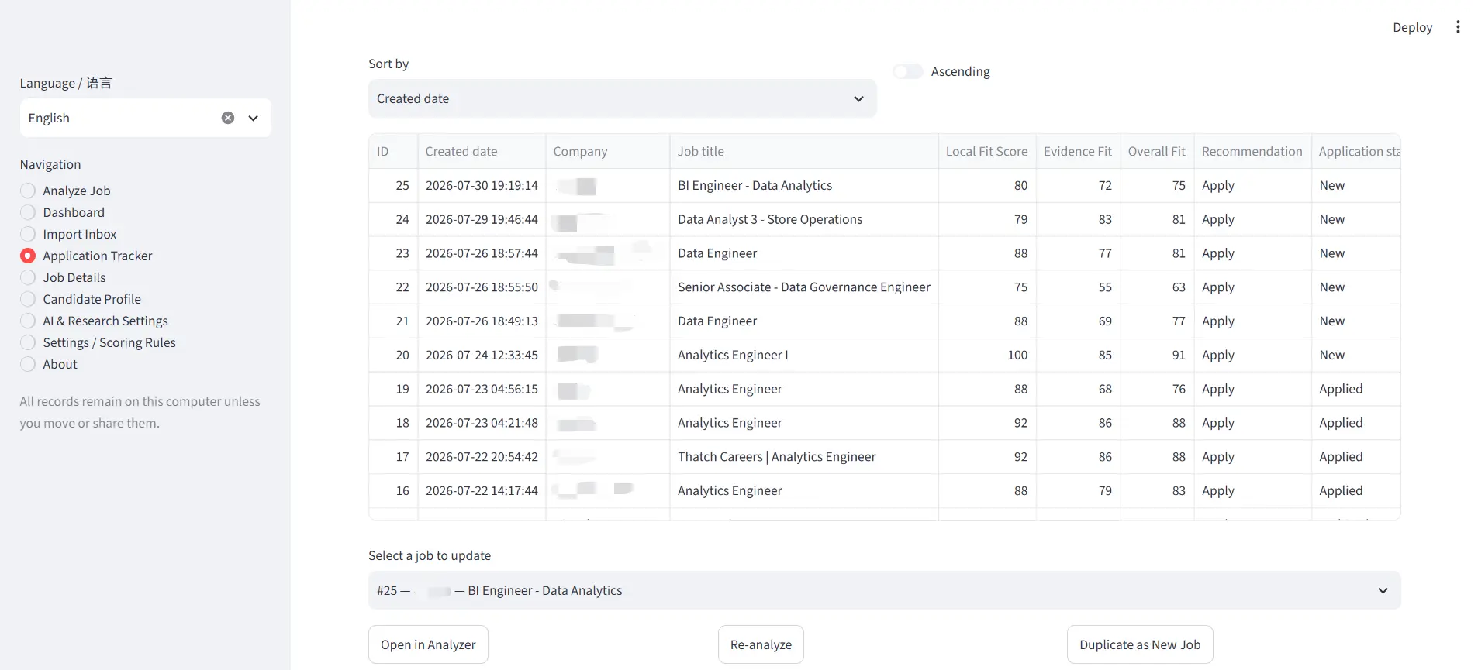Click the 'Apply' recommendation in row 22

(1252, 287)
